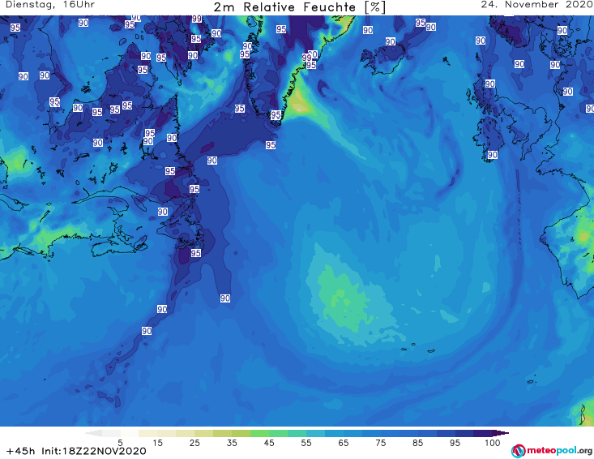Select the "+45h" forecast hour text
Screen dimensions: 594x459
coord(21,451)
